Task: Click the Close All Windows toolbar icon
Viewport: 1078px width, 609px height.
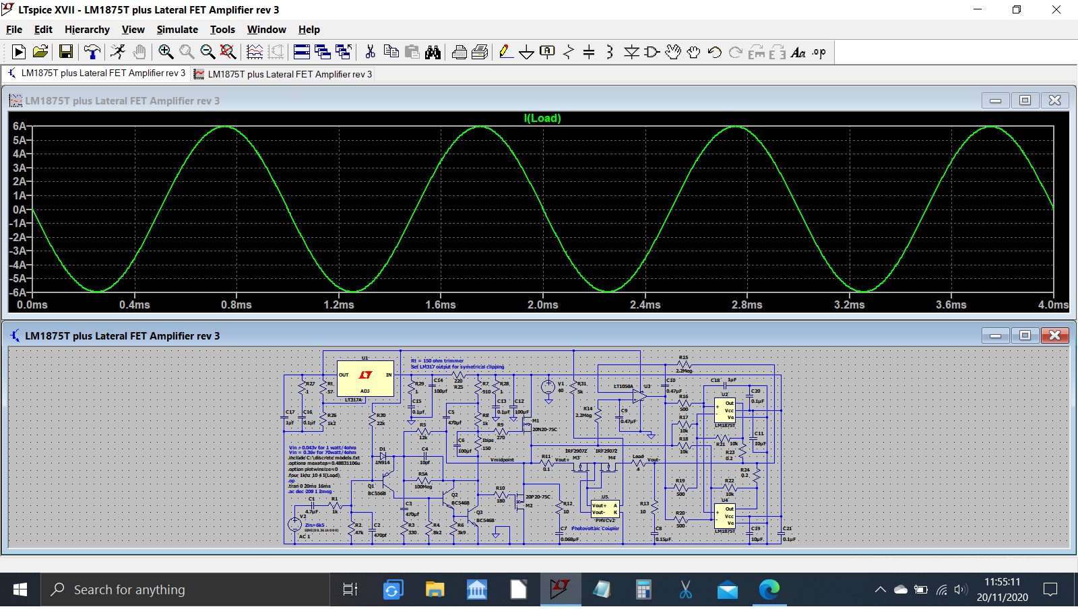Action: click(x=344, y=52)
